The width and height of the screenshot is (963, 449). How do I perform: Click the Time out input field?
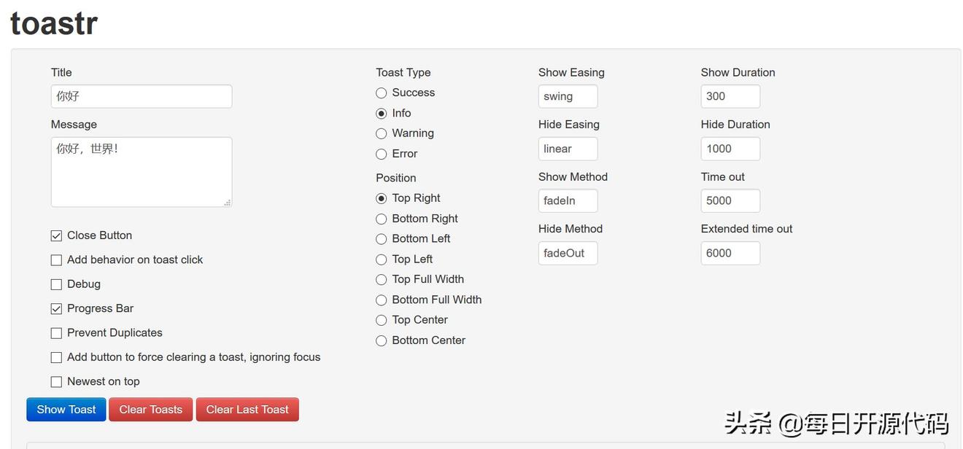(730, 200)
